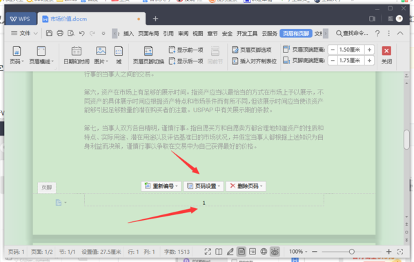
Task: Switch to outline view icon
Action: 253,252
